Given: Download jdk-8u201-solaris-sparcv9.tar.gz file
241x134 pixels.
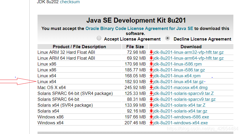Looking at the screenshot, I should click(184, 99).
